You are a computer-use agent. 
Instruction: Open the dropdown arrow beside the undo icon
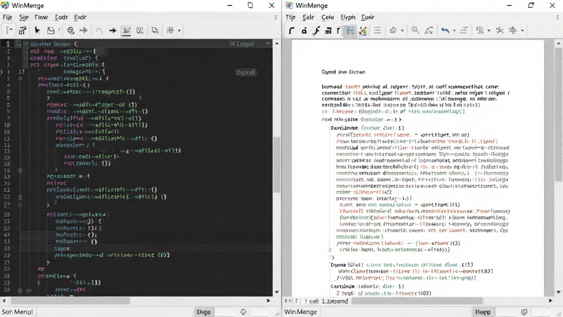[454, 31]
